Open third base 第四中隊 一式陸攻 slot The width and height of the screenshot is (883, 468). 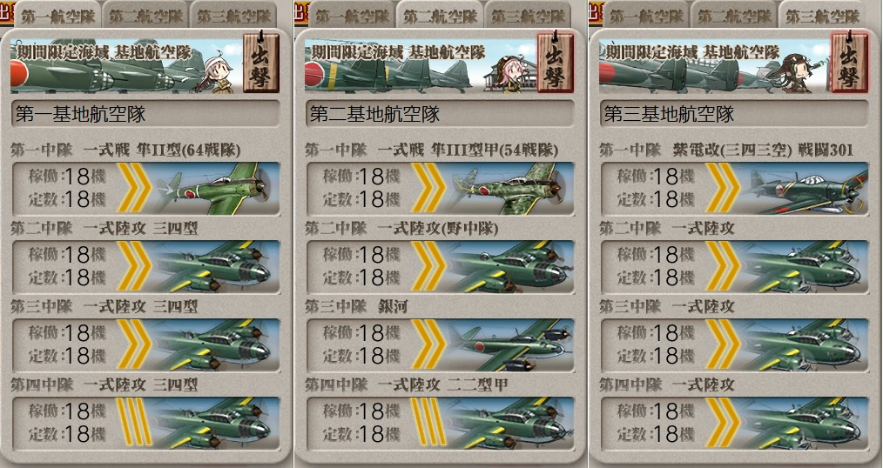click(734, 423)
